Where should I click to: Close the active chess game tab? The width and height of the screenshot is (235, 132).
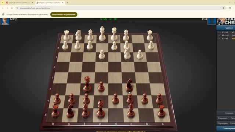point(63,3)
